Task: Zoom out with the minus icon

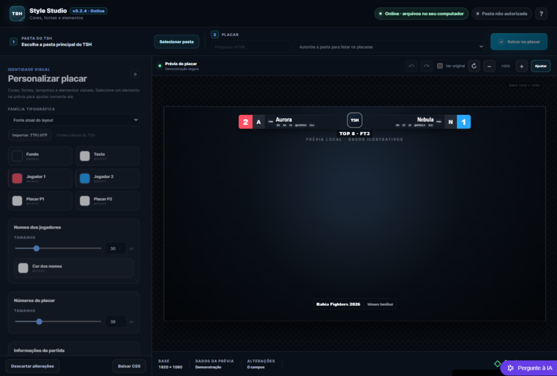Action: [x=489, y=66]
